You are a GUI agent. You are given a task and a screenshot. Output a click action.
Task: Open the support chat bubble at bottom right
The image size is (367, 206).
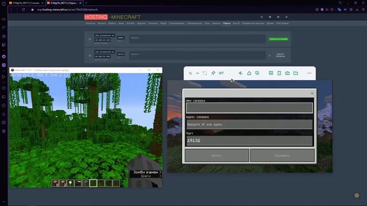tap(357, 196)
